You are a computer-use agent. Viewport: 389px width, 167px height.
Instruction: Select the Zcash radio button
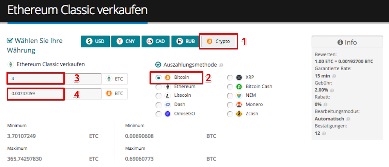pyautogui.click(x=230, y=114)
